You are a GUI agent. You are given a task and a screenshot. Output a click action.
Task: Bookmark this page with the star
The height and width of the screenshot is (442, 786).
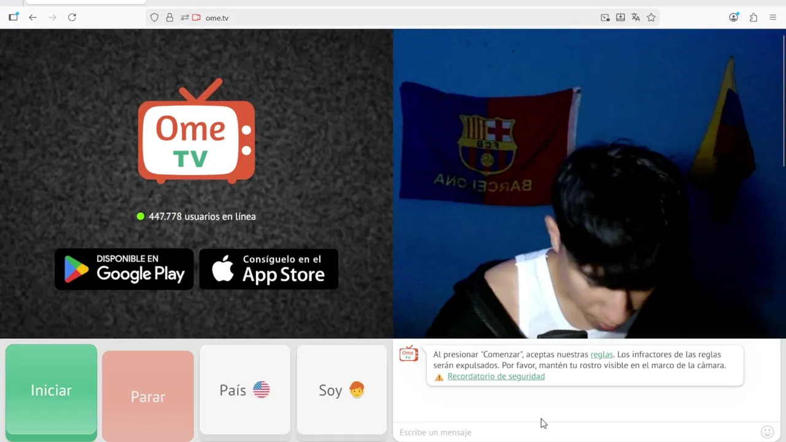click(x=651, y=18)
